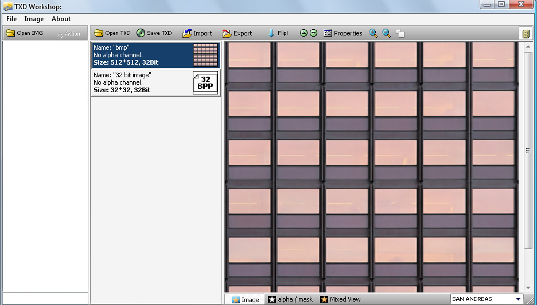Save the TXD file
The image size is (537, 305).
point(154,33)
